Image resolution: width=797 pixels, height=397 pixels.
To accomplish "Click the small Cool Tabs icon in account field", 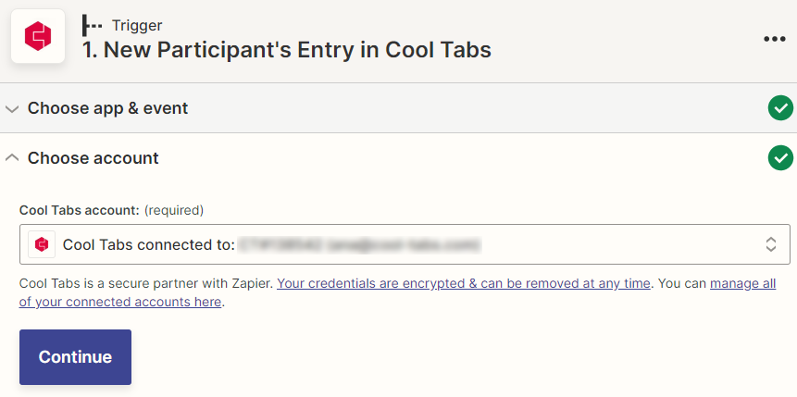I will click(x=42, y=244).
